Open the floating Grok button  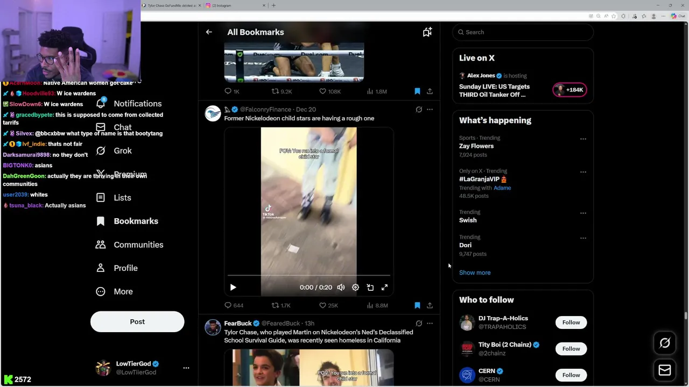pos(665,343)
